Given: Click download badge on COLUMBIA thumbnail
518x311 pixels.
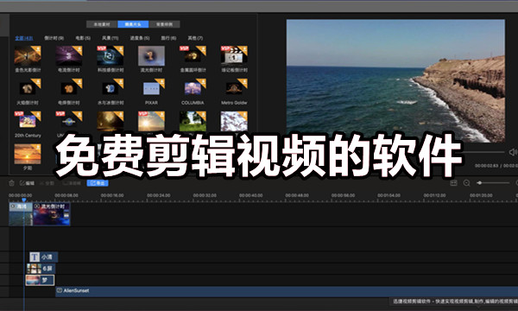Looking at the screenshot, I should pos(202,83).
